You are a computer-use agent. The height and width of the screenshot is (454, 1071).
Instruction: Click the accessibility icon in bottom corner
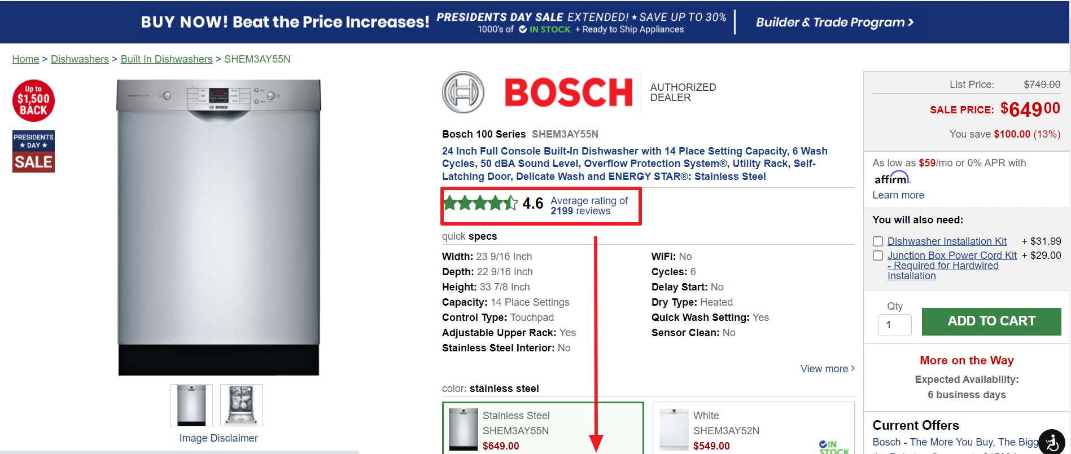point(1052,441)
